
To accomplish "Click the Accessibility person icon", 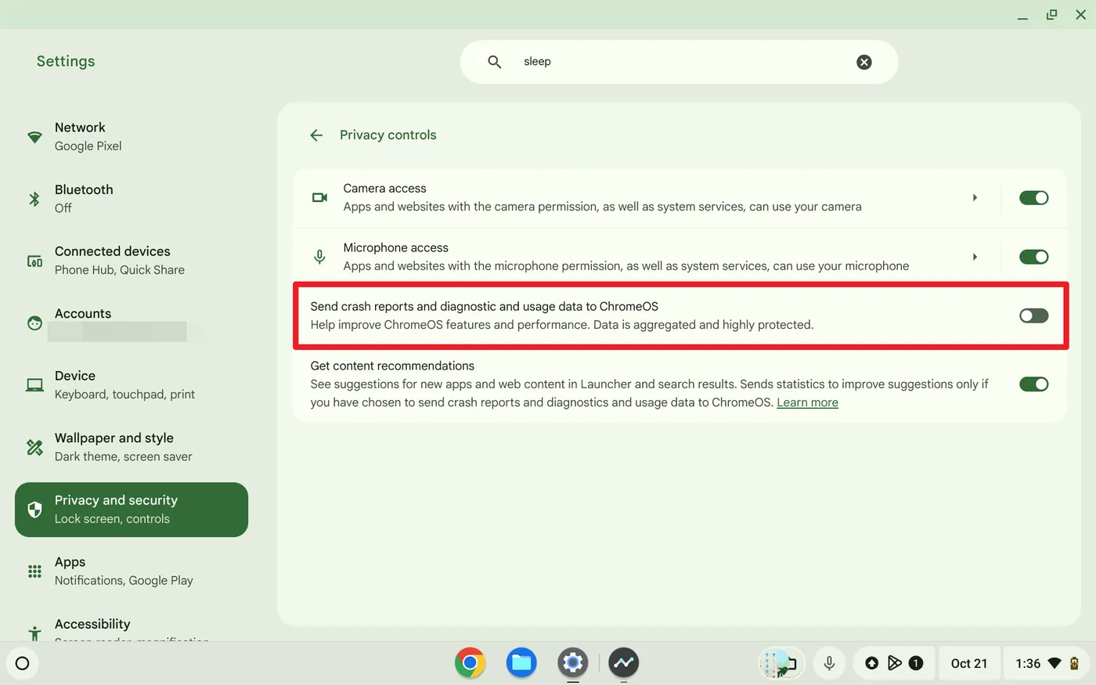I will (x=34, y=633).
